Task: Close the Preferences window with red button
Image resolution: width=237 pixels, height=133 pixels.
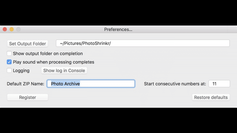Action: [x=5, y=29]
